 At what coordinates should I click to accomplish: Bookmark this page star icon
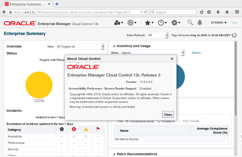[202, 12]
